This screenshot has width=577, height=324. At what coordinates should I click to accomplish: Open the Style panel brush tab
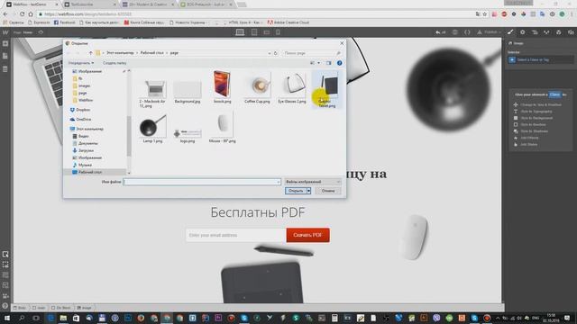[510, 32]
